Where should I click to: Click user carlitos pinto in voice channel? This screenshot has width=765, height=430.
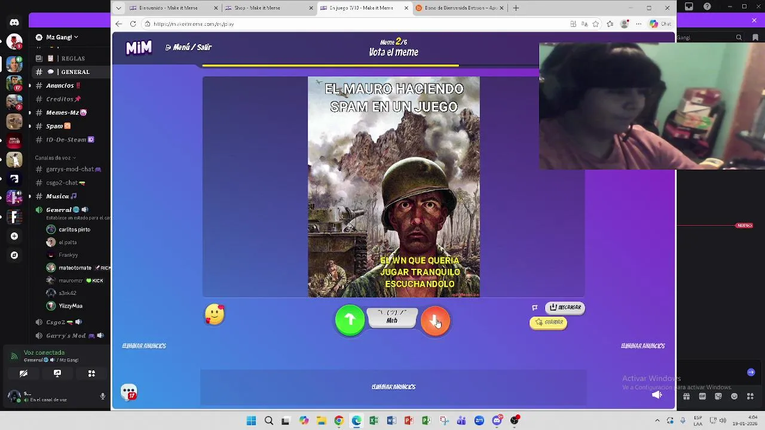75,229
